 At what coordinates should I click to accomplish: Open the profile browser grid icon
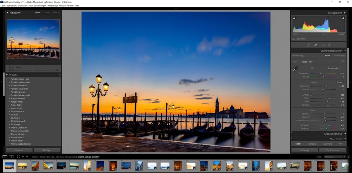(x=342, y=62)
